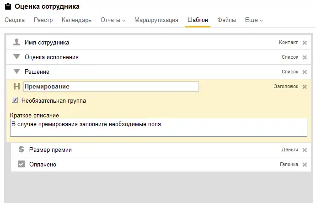Click the Заголовок type label
This screenshot has width=316, height=205.
pos(286,86)
